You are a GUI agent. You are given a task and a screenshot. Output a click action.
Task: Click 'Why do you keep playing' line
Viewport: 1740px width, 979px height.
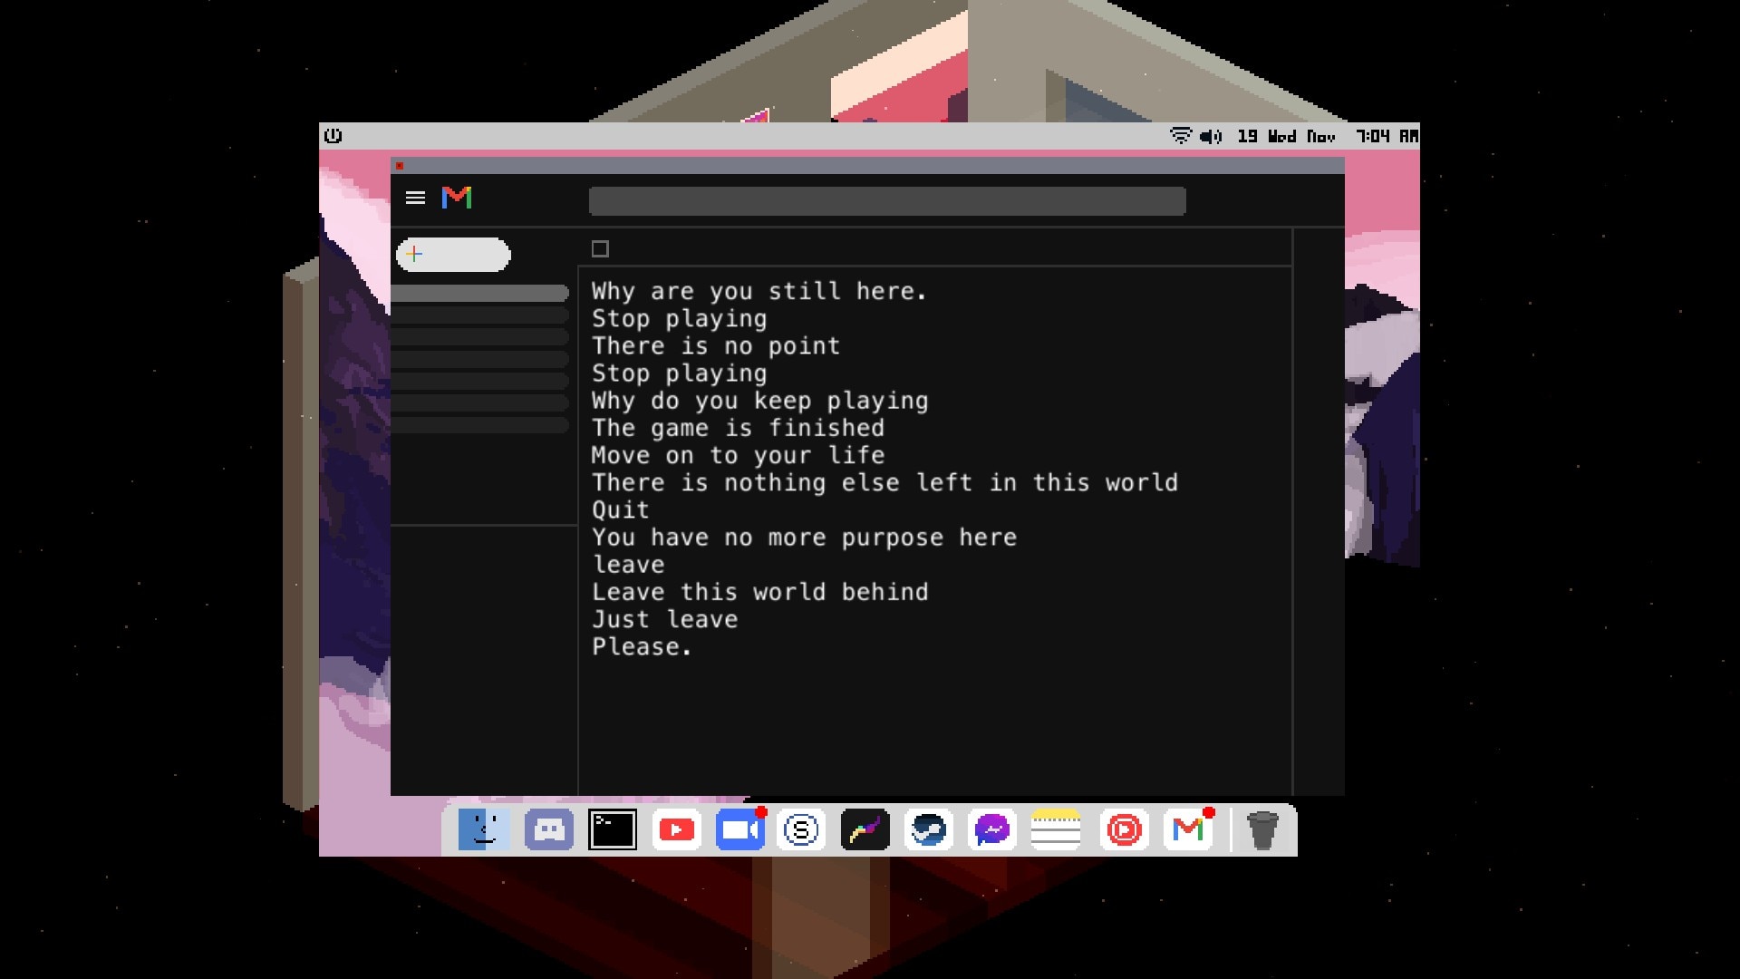[x=760, y=401]
